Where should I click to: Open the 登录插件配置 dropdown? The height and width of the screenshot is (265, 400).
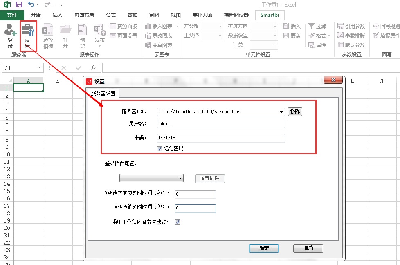151,178
